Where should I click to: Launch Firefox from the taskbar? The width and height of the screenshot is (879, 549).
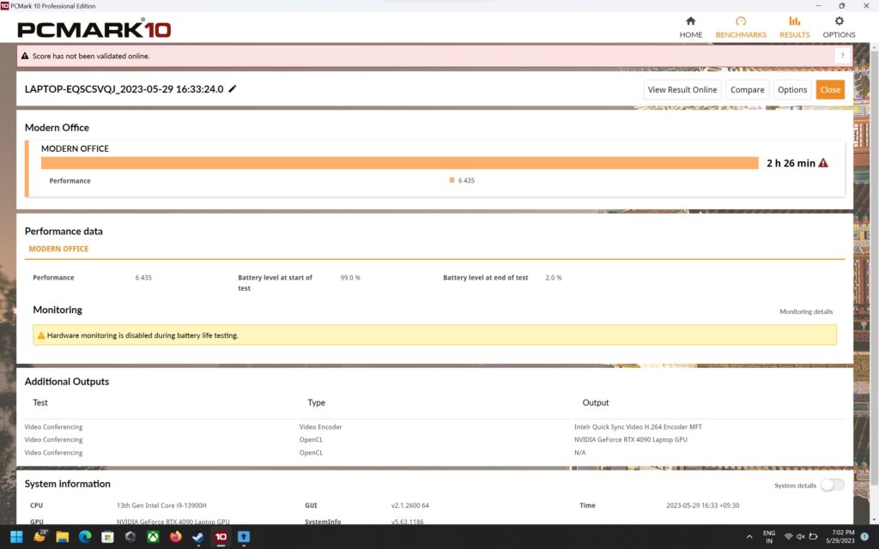[175, 537]
